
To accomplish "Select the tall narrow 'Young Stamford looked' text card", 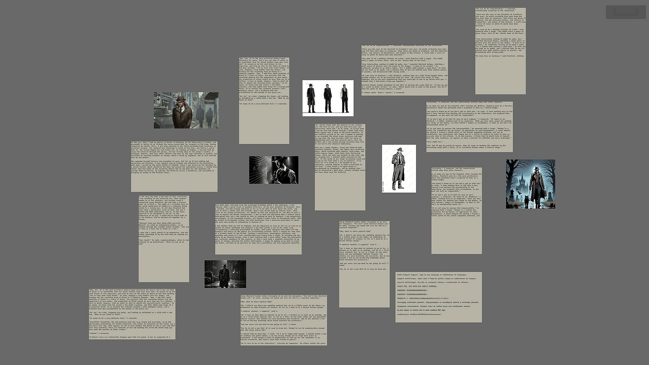I will tap(364, 264).
